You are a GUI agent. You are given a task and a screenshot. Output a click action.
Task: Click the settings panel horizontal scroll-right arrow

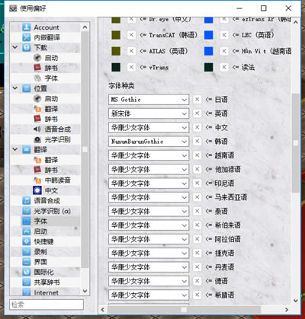pos(287,310)
